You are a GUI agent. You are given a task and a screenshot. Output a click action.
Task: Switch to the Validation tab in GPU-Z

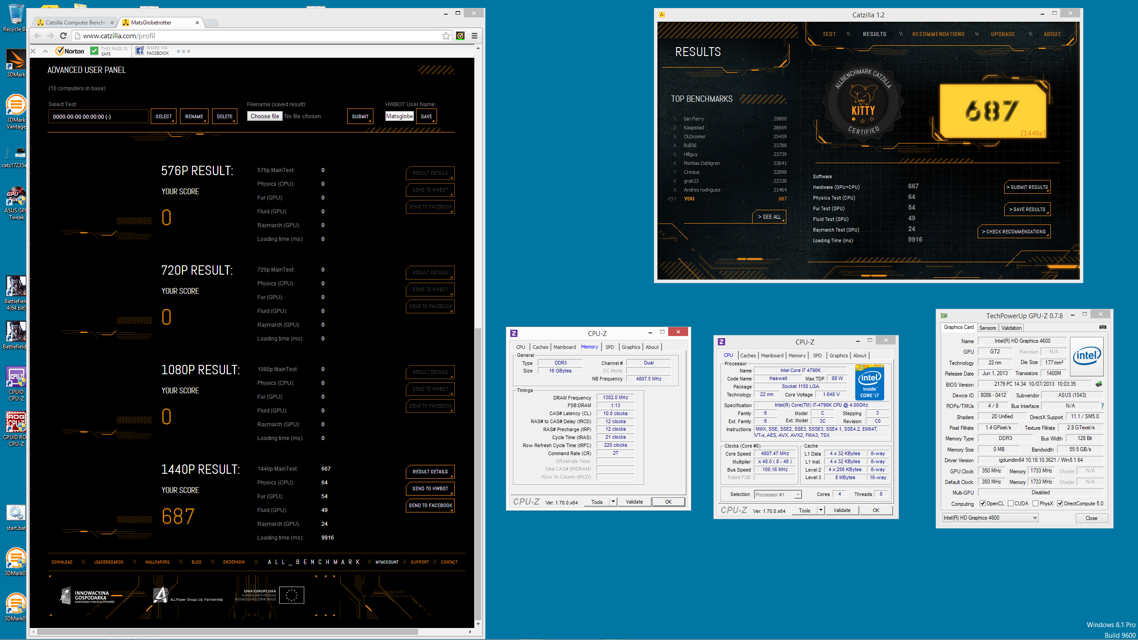(x=1011, y=328)
